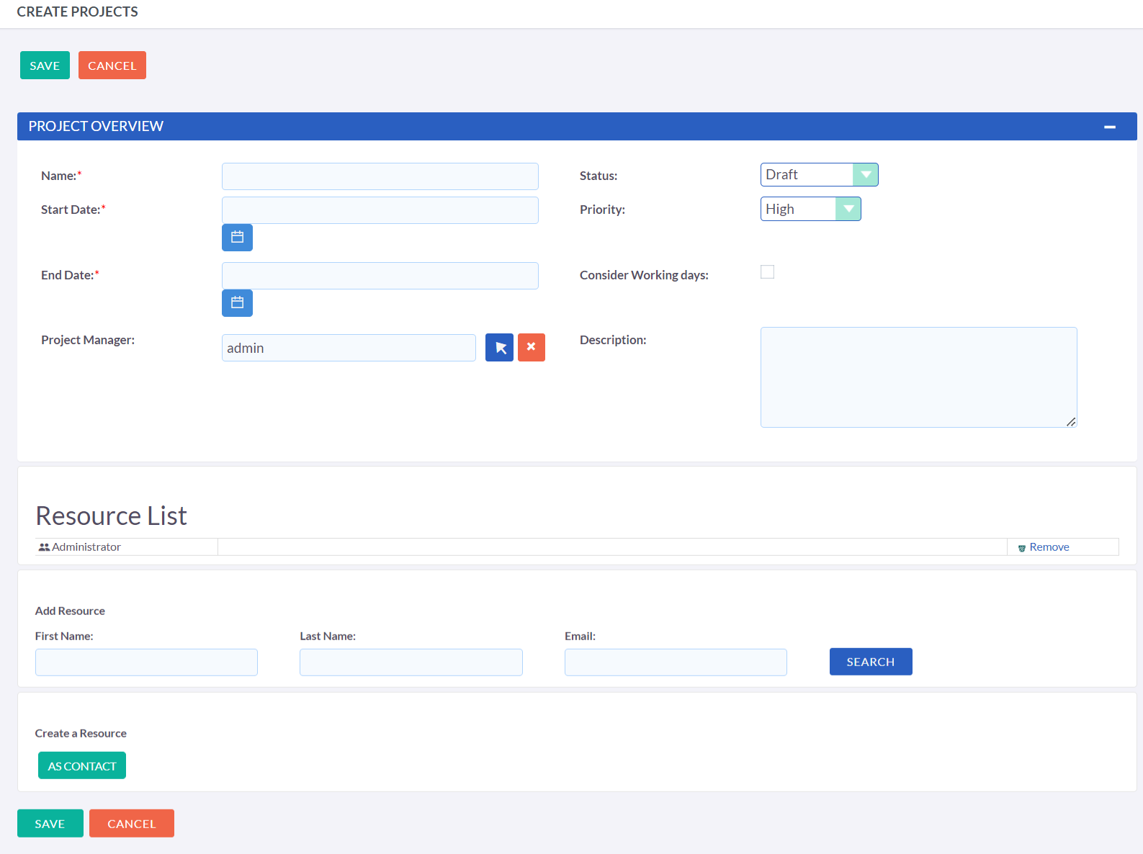This screenshot has height=854, width=1143.
Task: Open the Priority dropdown
Action: tap(810, 210)
